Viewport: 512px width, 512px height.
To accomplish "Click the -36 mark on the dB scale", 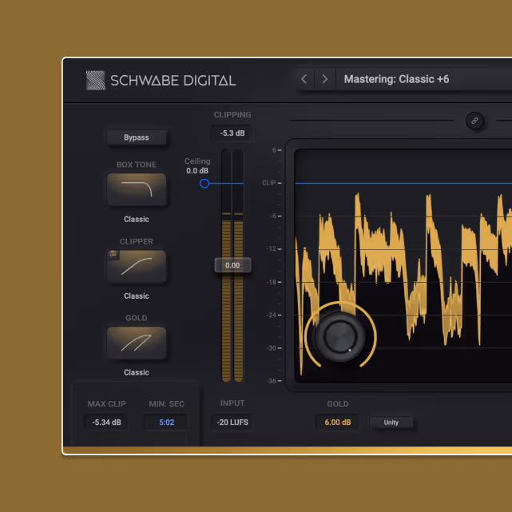I will pyautogui.click(x=272, y=381).
